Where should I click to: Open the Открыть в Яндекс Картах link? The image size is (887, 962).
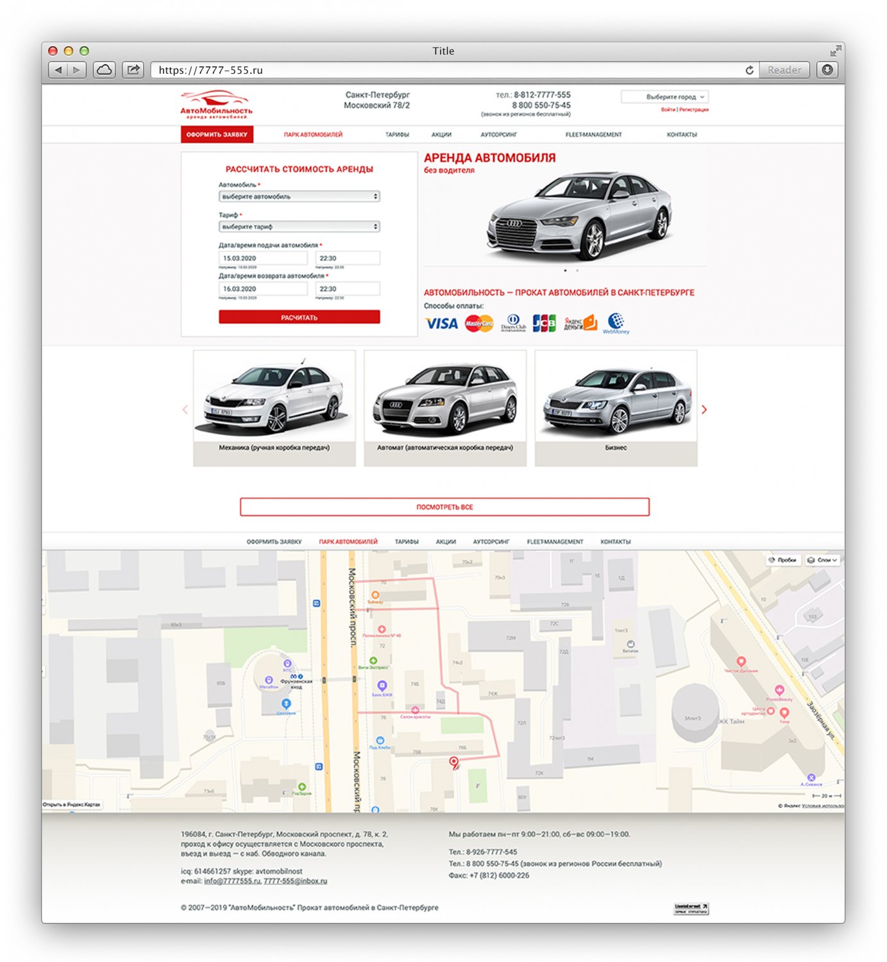[72, 804]
